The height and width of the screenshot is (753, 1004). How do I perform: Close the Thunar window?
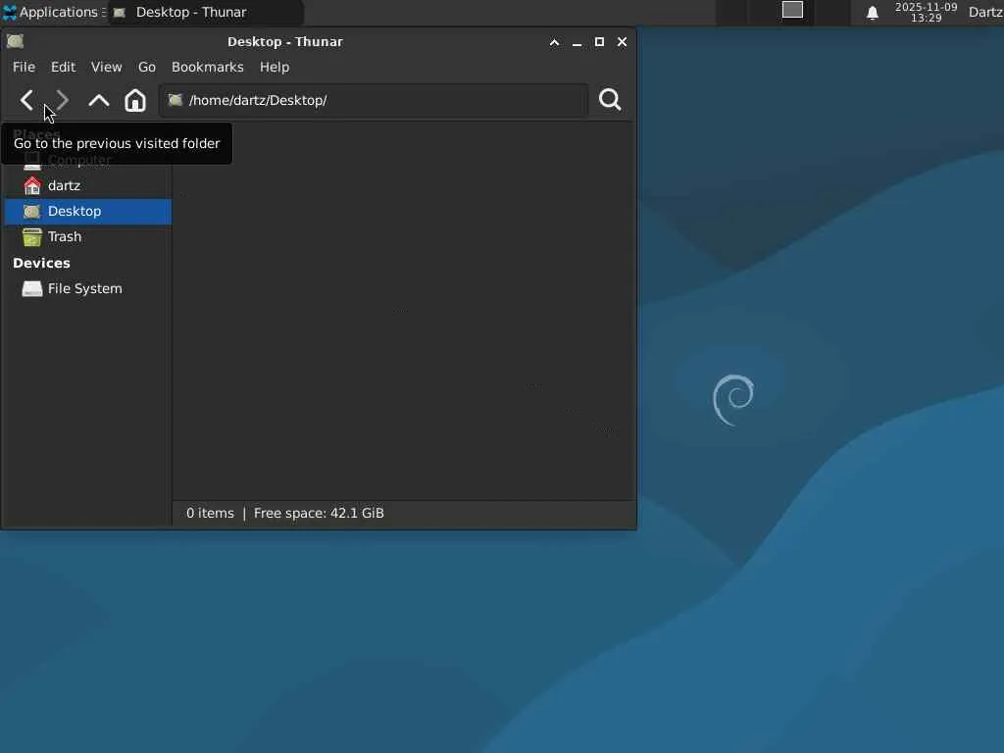(x=622, y=42)
